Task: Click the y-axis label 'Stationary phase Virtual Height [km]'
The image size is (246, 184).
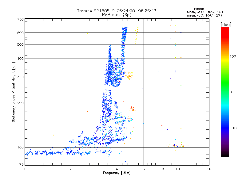Action: (x=14, y=92)
